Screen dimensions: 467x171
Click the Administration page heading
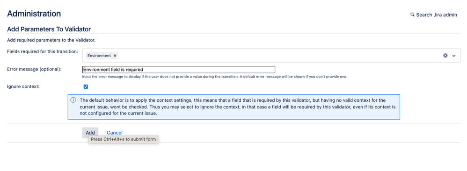[34, 14]
